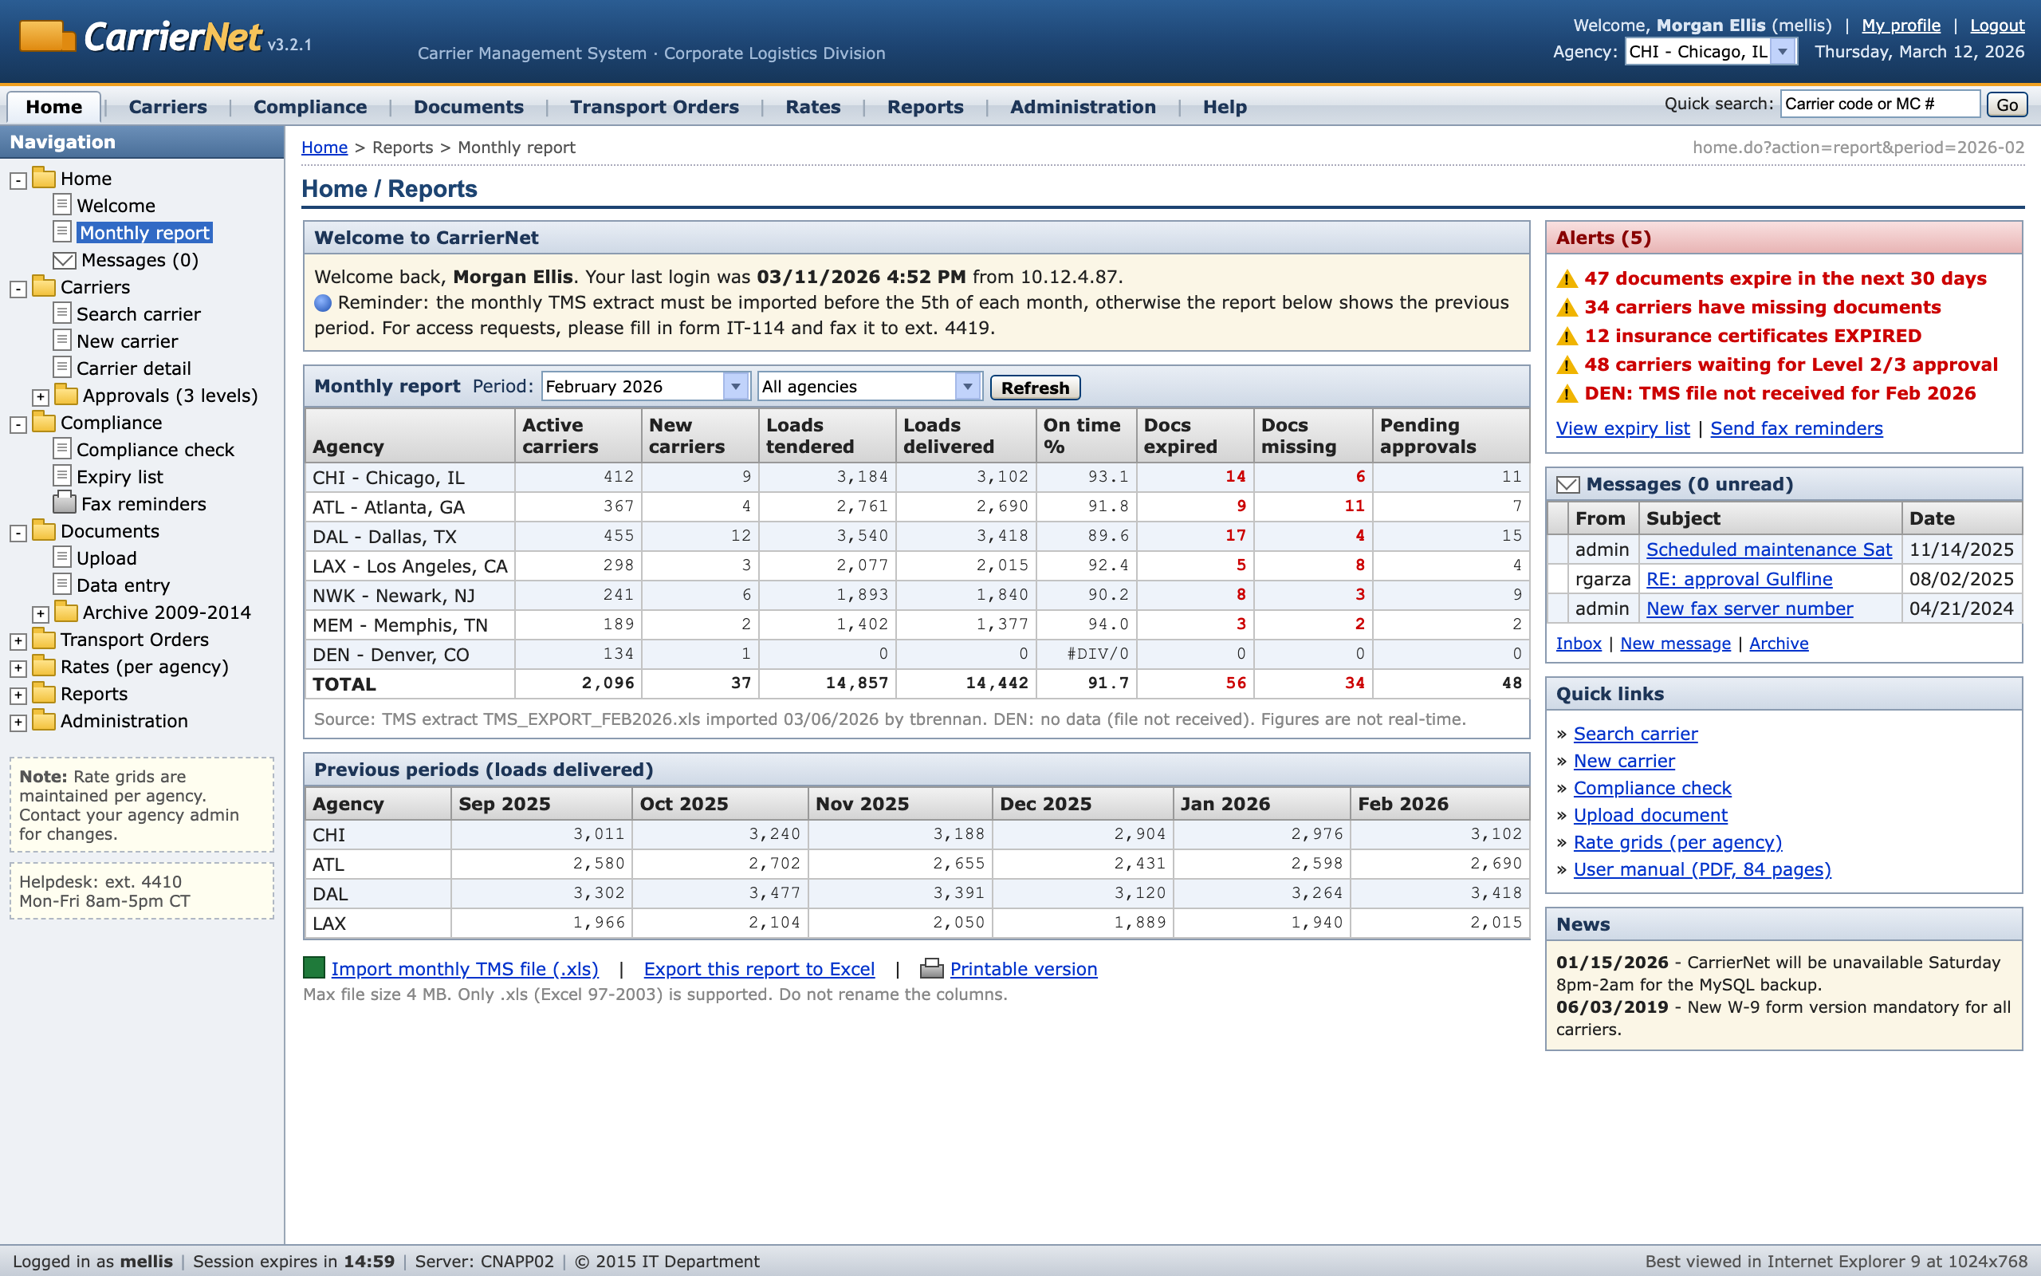Open the Carriers menu tab
The width and height of the screenshot is (2041, 1276).
coord(168,107)
